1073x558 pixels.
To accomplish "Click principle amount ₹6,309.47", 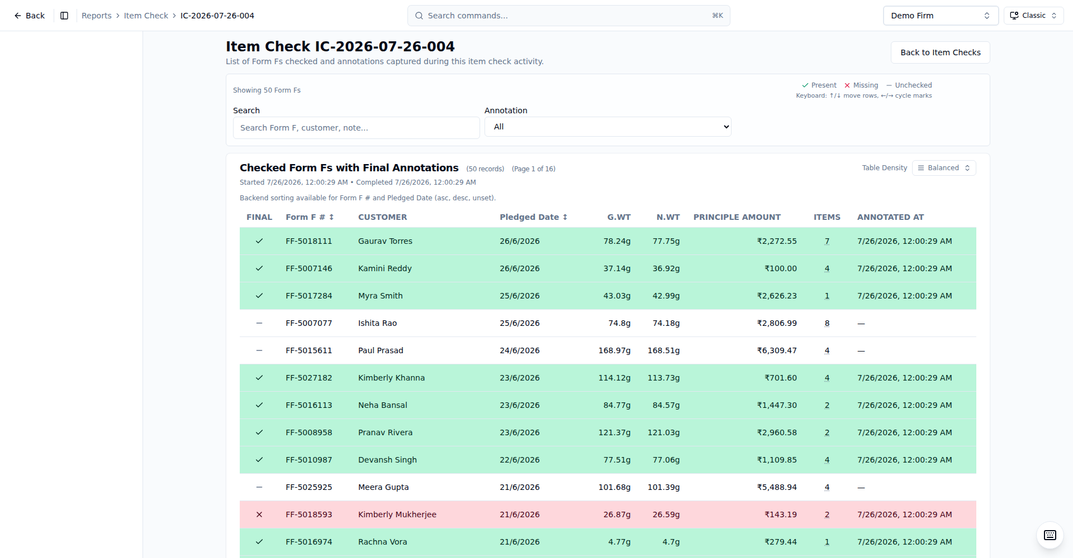I will pos(777,350).
